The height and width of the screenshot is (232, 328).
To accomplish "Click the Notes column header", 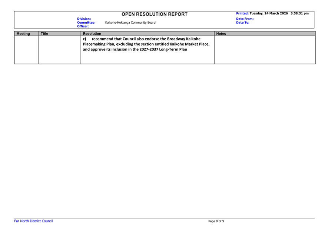I will [x=221, y=34].
